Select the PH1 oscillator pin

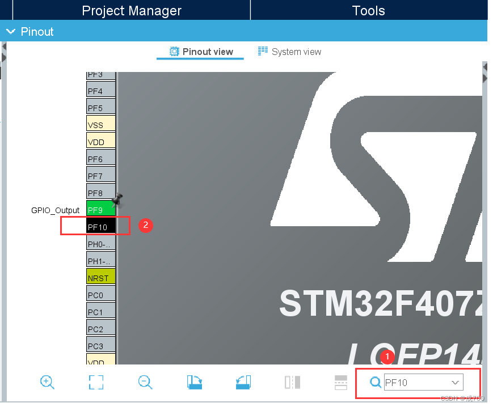[x=101, y=259]
